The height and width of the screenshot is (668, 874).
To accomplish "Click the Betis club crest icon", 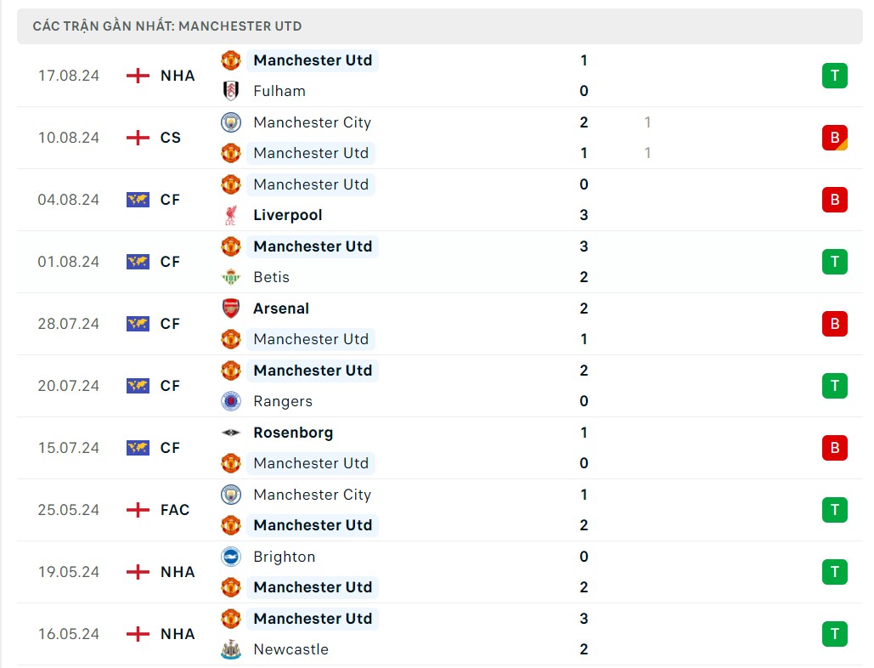I will [x=231, y=277].
